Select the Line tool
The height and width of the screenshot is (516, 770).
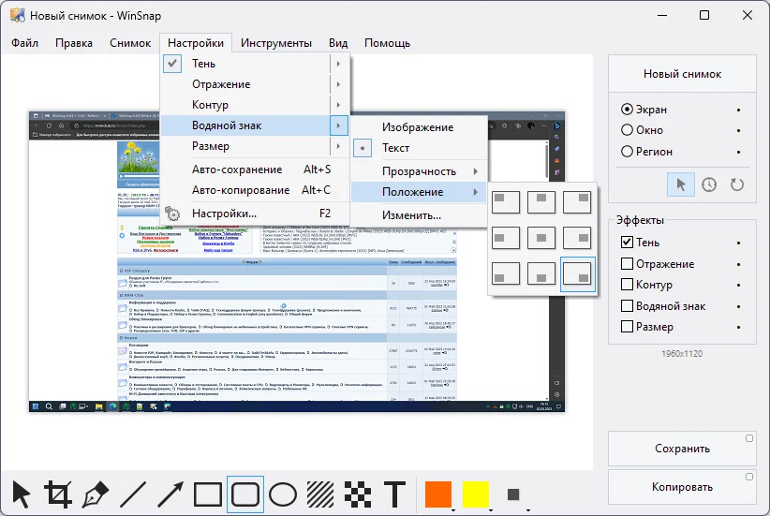[x=133, y=494]
